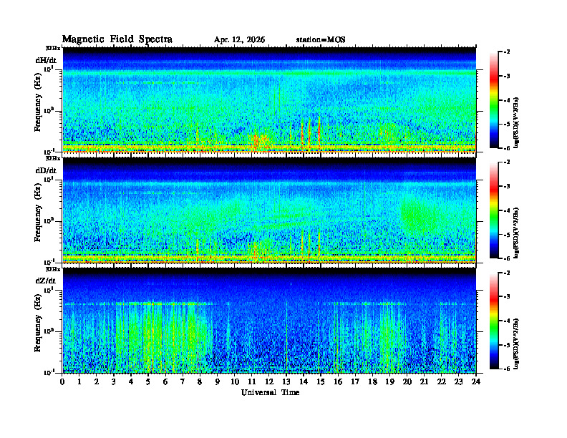Click hour tick label "15" on time axis
The height and width of the screenshot is (438, 567).
(321, 381)
